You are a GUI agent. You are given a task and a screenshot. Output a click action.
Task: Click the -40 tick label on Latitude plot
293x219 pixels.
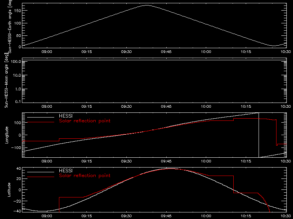coord(17,211)
